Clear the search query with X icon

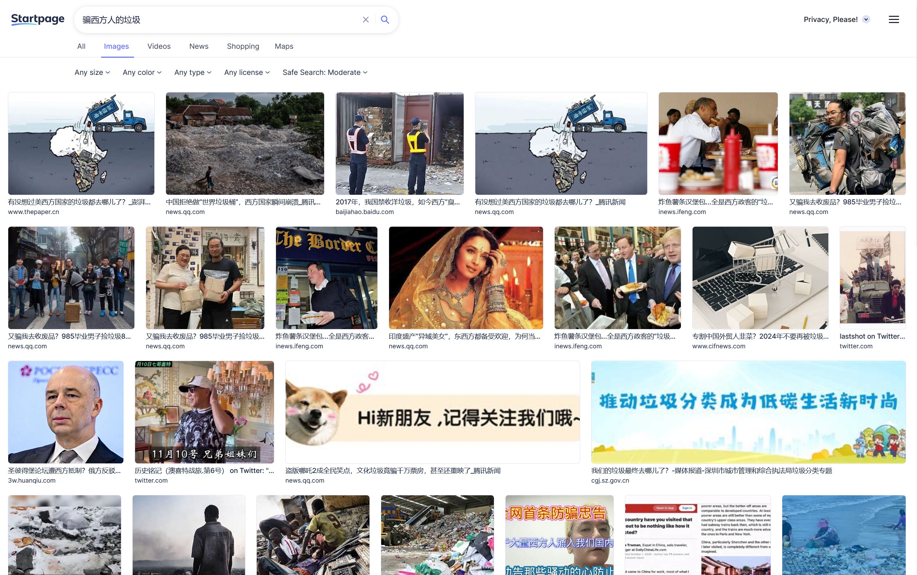click(366, 19)
